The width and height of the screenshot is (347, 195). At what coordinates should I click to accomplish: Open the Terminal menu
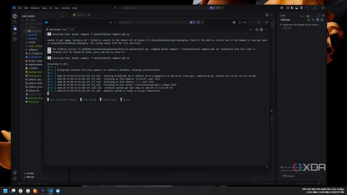pos(66,8)
